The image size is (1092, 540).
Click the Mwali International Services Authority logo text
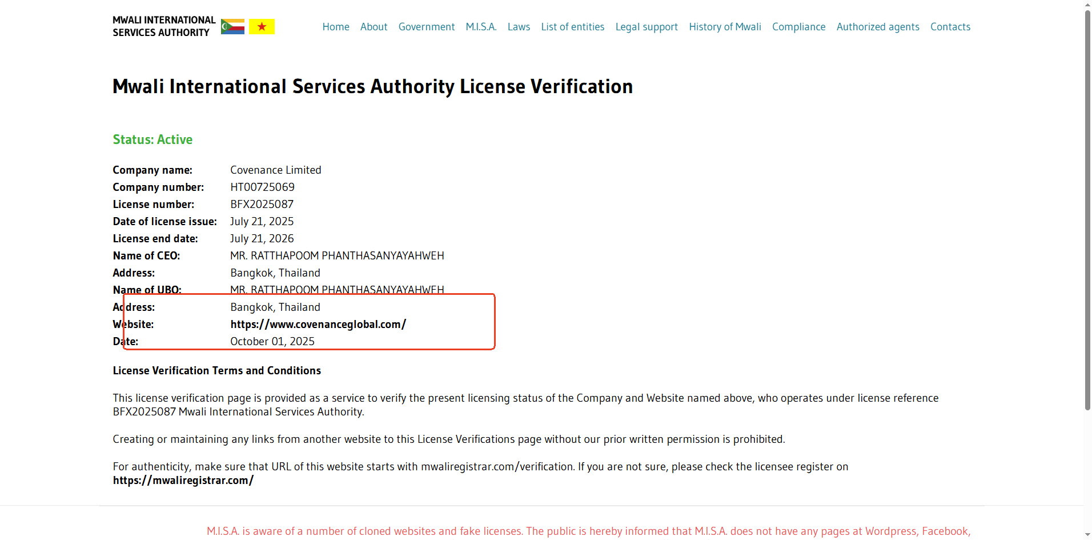click(164, 26)
